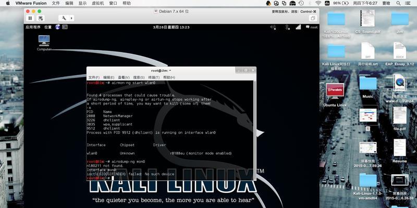This screenshot has height=208, width=417.
Task: Open the 编辑 menu in macOS menu bar
Action: click(69, 3)
